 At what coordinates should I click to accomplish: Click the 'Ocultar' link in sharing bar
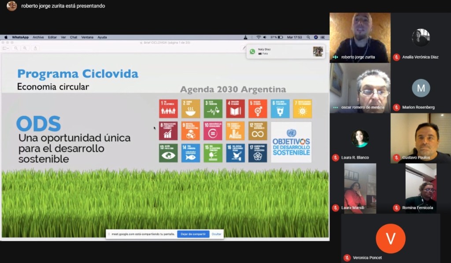pyautogui.click(x=216, y=234)
